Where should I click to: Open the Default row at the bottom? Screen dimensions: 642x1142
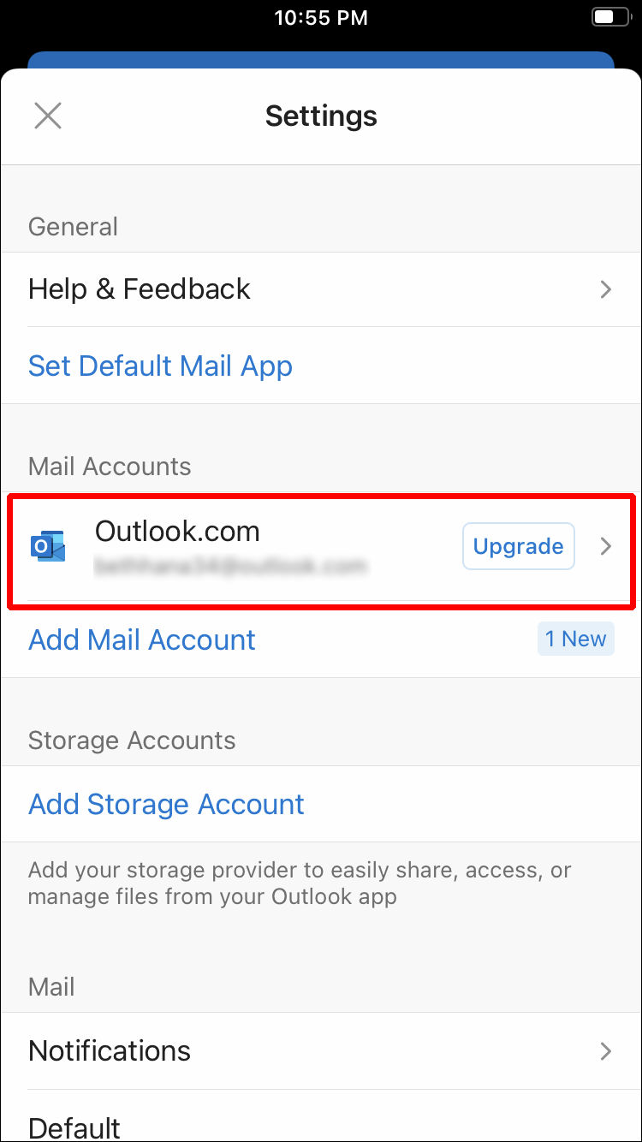click(321, 1116)
